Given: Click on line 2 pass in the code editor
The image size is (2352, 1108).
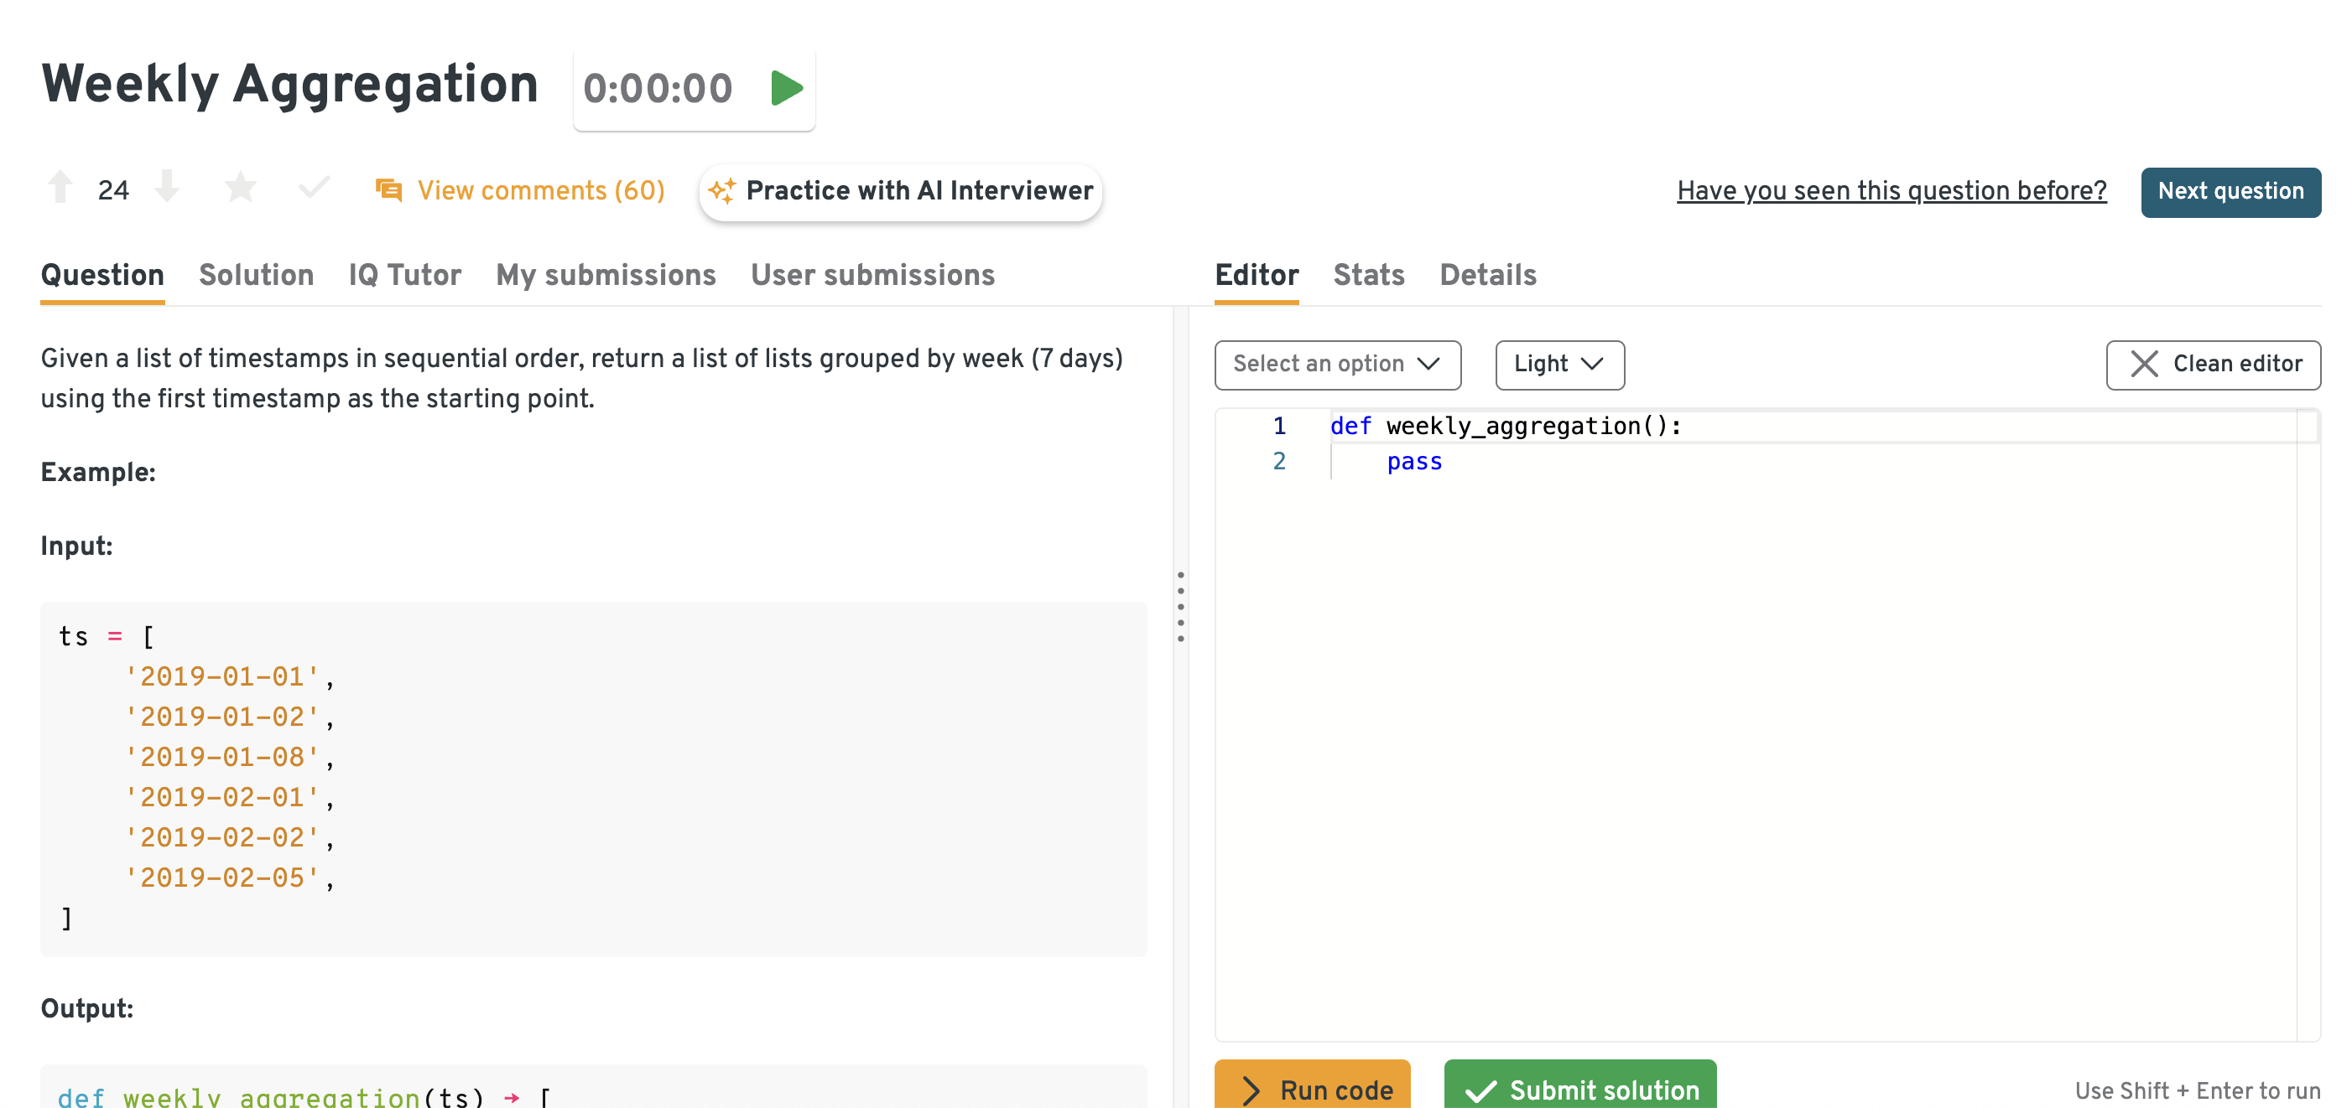Looking at the screenshot, I should 1413,462.
